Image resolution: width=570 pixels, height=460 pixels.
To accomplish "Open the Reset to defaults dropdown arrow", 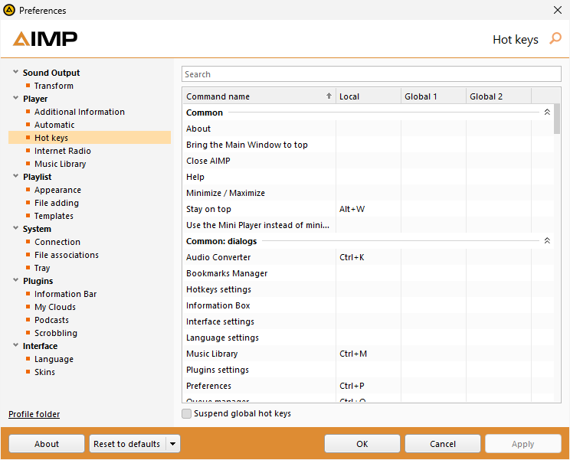I will (x=173, y=444).
